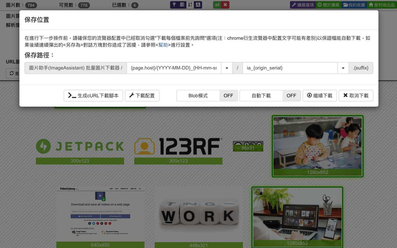Turn on Blob模式
This screenshot has width=397, height=248.
tap(229, 95)
